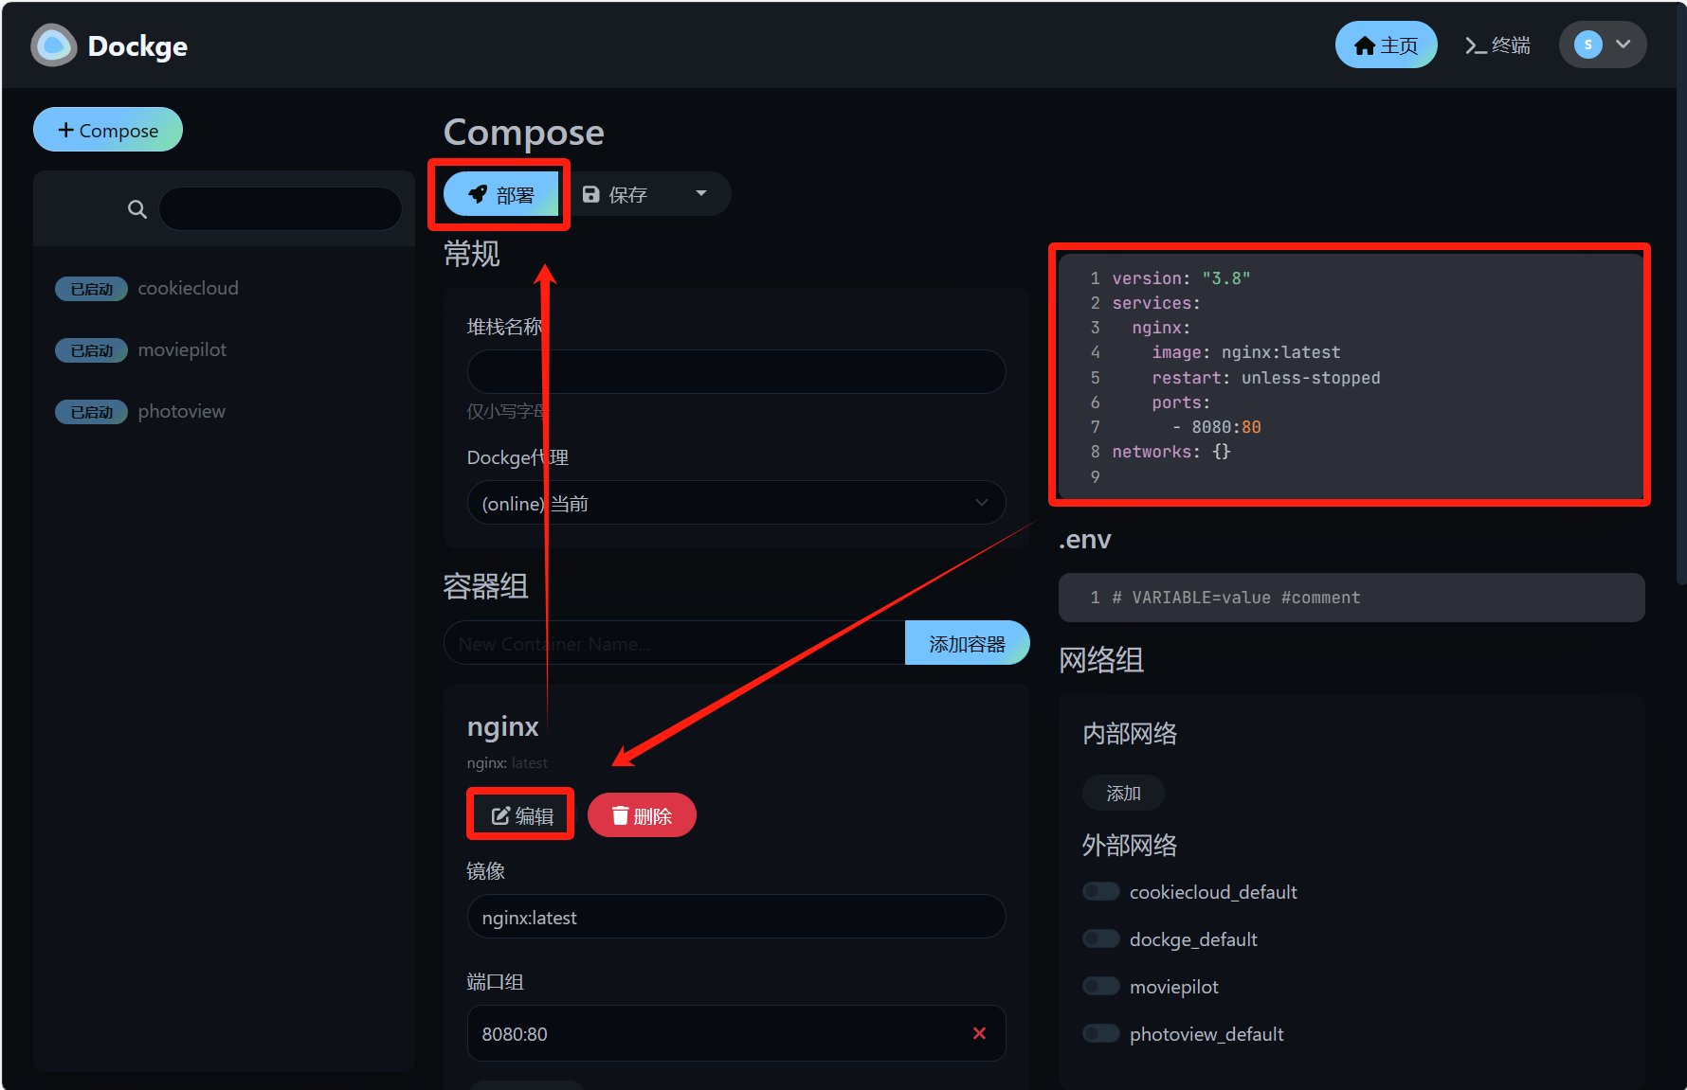The height and width of the screenshot is (1090, 1687).
Task: Open the user profile dropdown
Action: tap(1603, 45)
